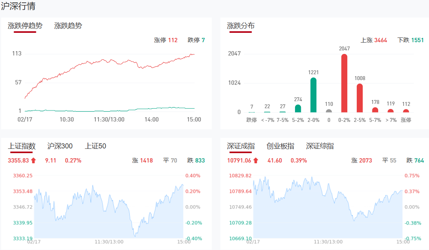The width and height of the screenshot is (429, 250).
Task: Click the 下跌 1551 count label
Action: pyautogui.click(x=410, y=40)
